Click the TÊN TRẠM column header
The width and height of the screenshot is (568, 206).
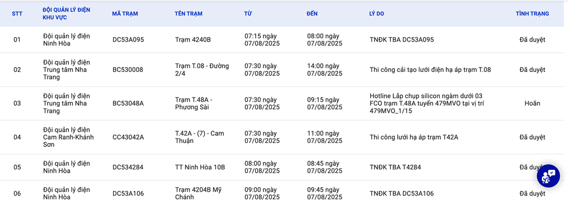[189, 14]
